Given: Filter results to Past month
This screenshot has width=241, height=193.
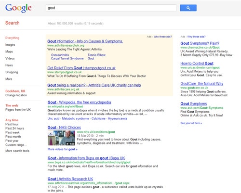Looking at the screenshot, I should coord(13,137).
